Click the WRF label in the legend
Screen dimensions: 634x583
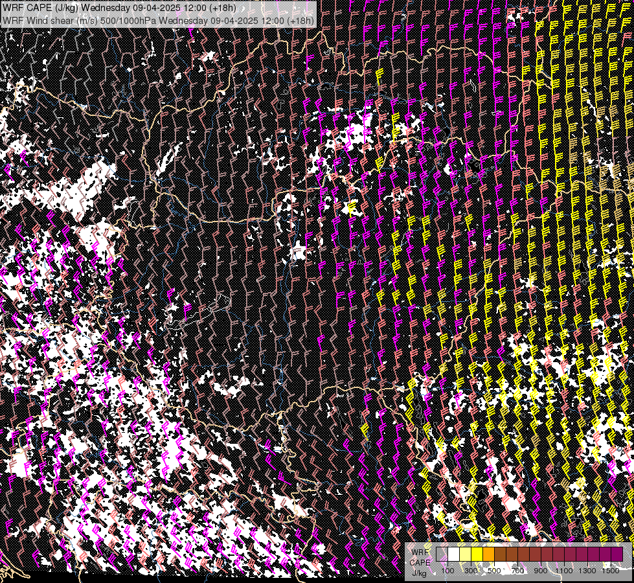[x=420, y=553]
